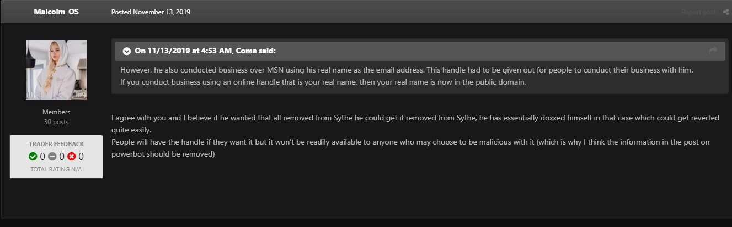Jump to Coma's original post via arrow icon
The image size is (732, 227).
tap(713, 51)
